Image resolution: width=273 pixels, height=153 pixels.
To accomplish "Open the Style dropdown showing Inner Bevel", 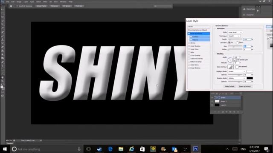I will (x=235, y=32).
